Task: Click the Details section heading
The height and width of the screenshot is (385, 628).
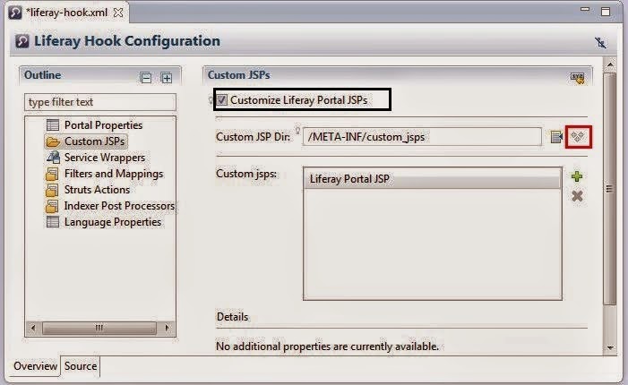Action: click(x=232, y=317)
